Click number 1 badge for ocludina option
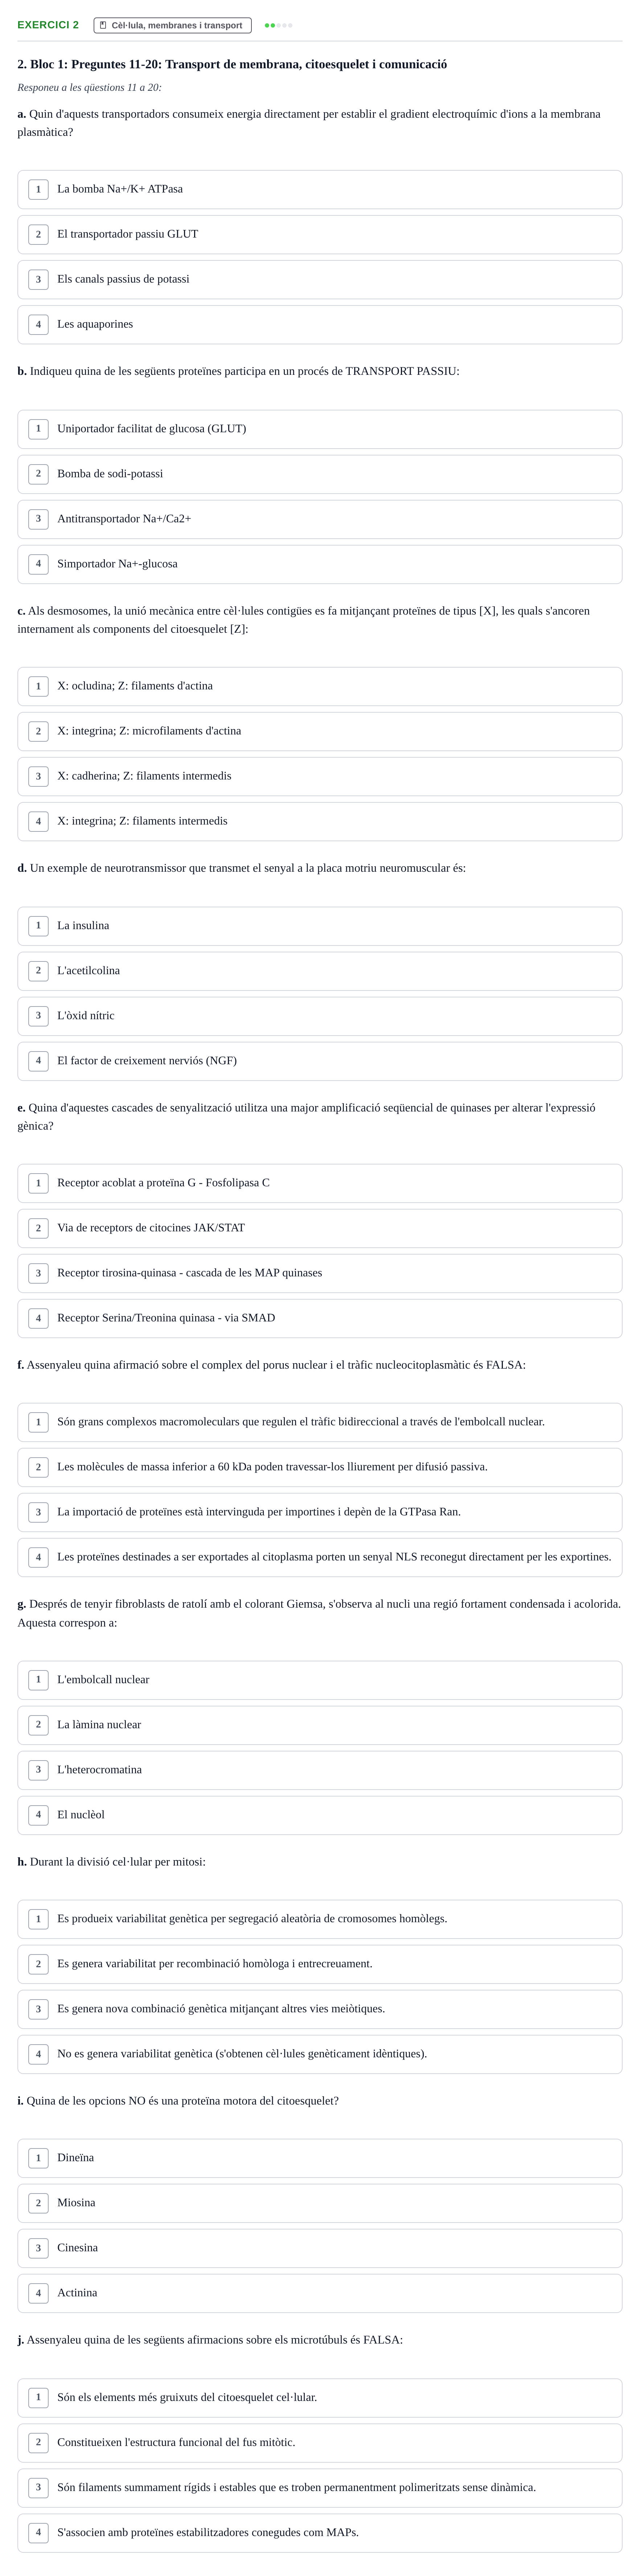640x2576 pixels. click(38, 687)
